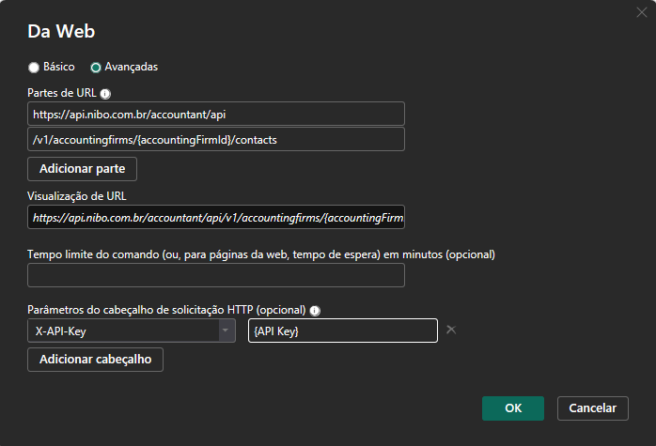Click the Da Web dialog title
This screenshot has height=446, width=656.
click(61, 31)
